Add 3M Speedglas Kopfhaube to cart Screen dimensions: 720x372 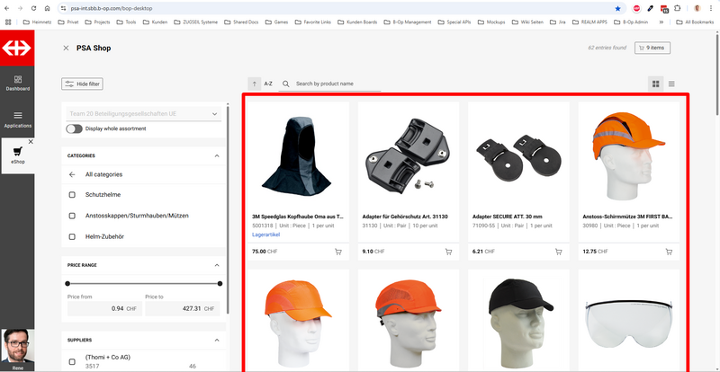338,252
